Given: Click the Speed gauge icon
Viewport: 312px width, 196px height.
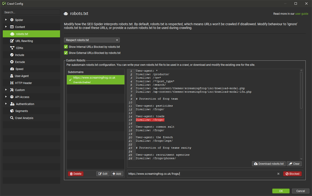Looking at the screenshot, I should 12,69.
